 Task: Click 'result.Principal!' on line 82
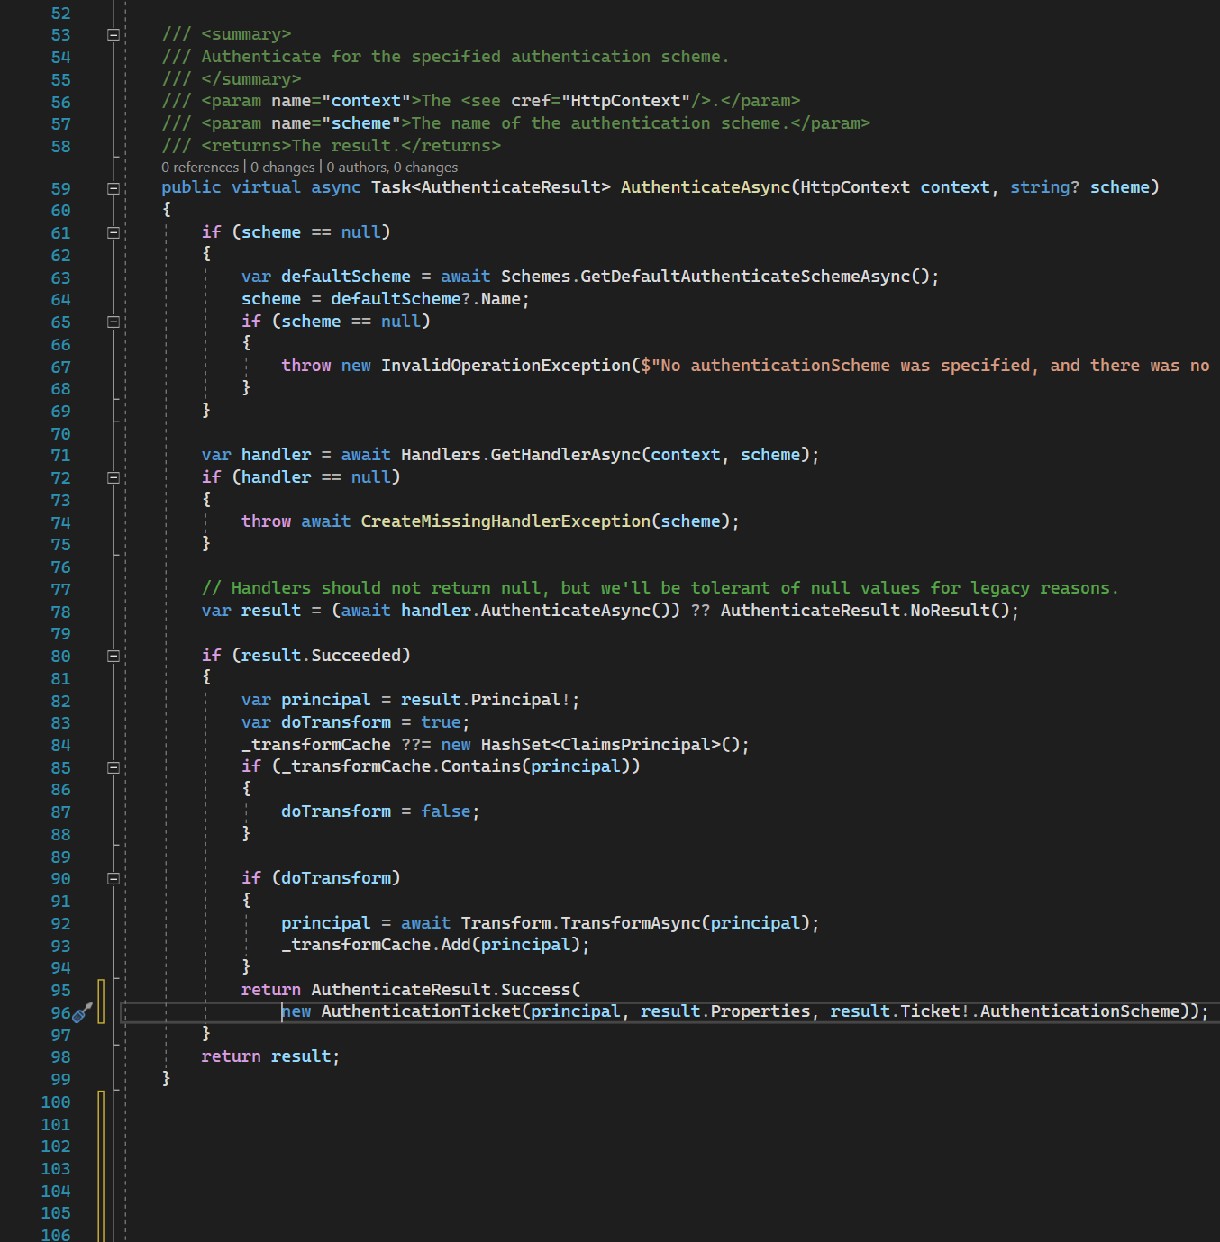pos(486,700)
